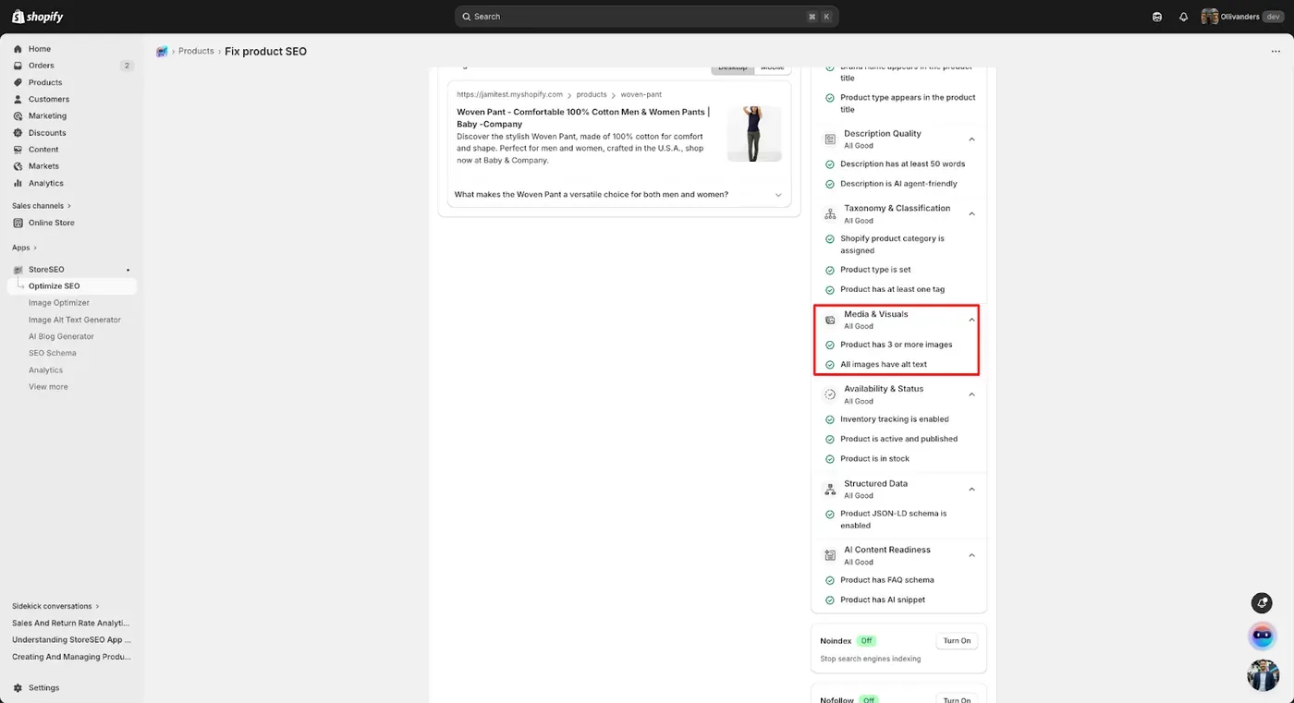Expand Sidekick conversations list
Screen dimensions: 1294x703
tap(55, 607)
